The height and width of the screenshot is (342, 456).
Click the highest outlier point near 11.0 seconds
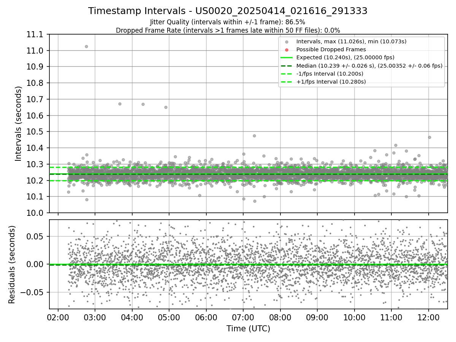point(86,46)
